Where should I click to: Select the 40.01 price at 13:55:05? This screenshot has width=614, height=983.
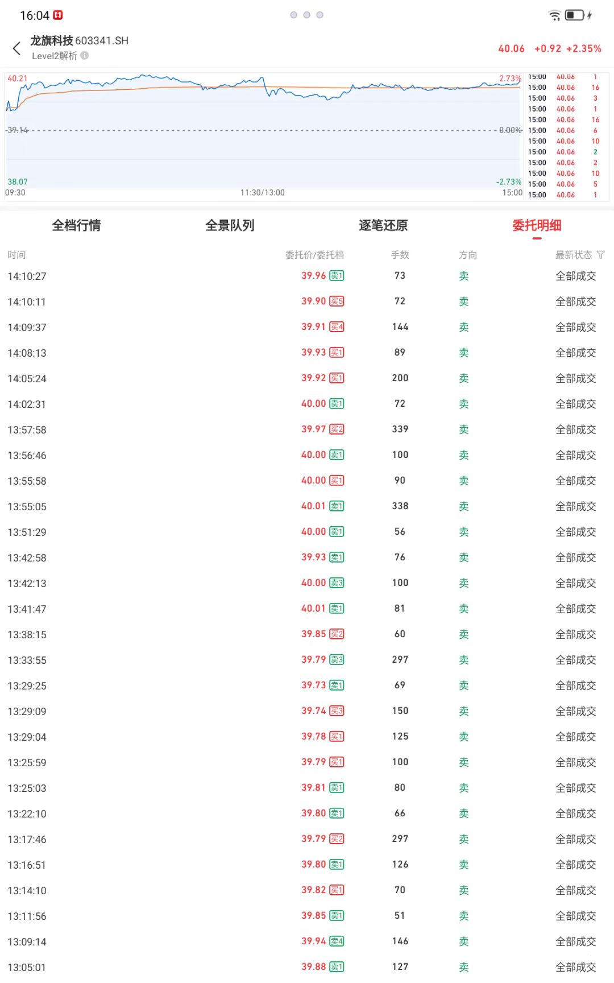tap(314, 506)
